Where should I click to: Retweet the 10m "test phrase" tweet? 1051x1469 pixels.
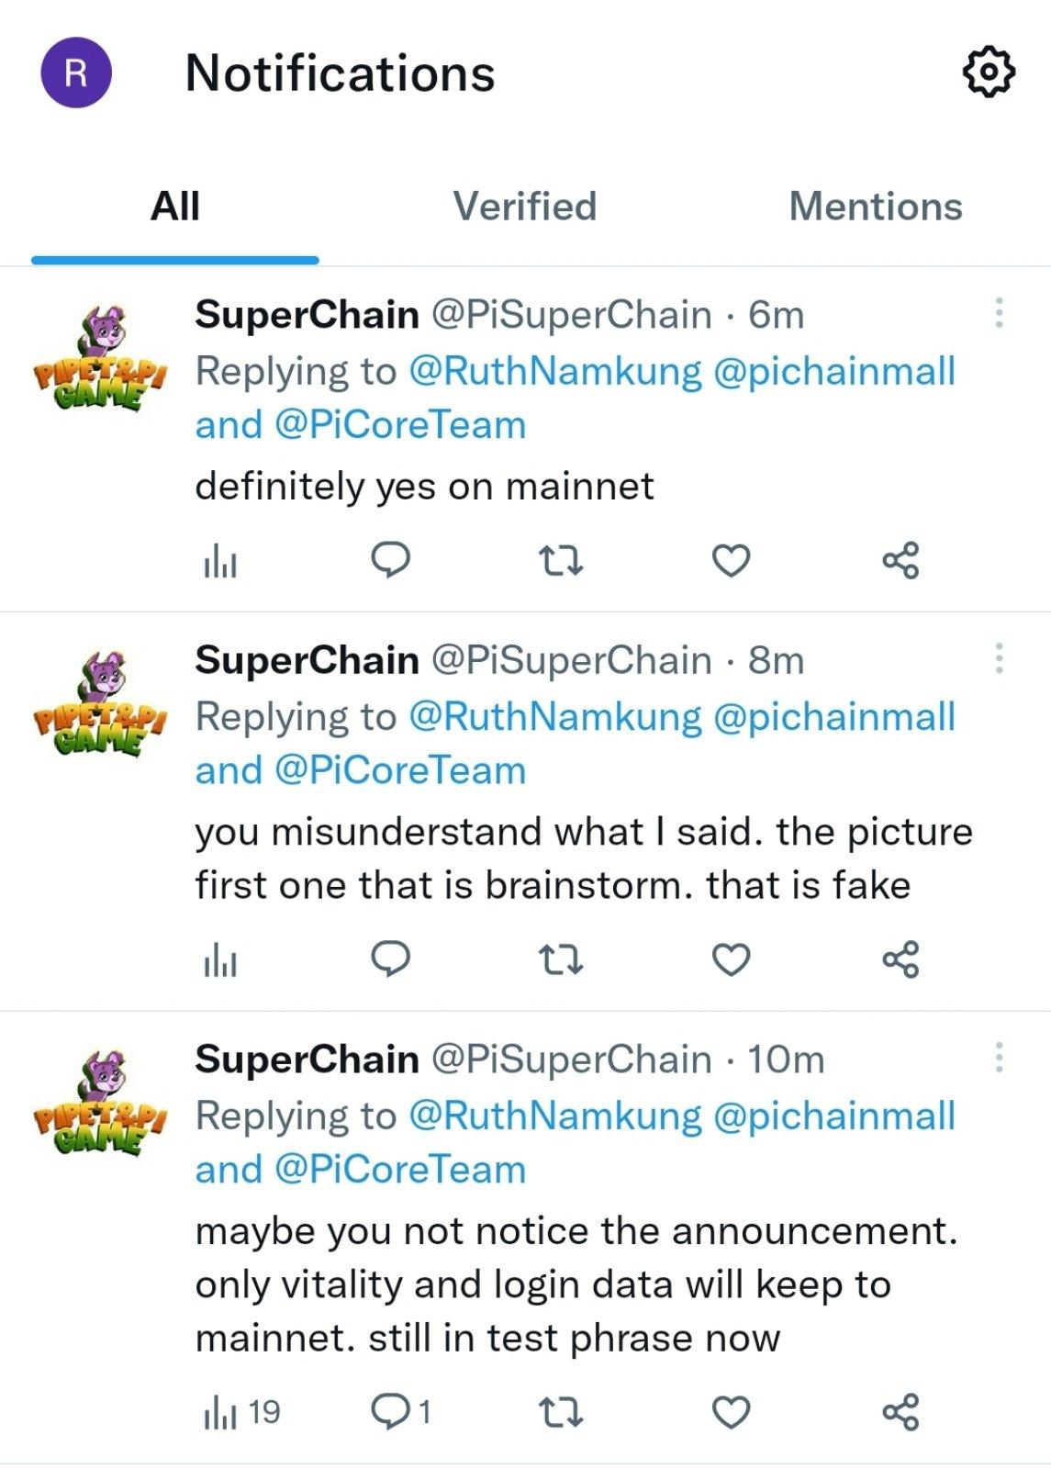pyautogui.click(x=560, y=1412)
